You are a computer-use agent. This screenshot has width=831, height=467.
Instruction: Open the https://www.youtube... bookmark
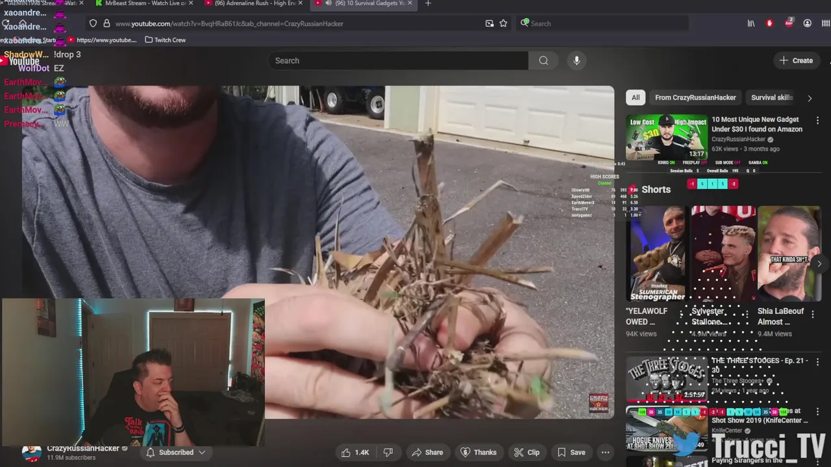tap(102, 40)
